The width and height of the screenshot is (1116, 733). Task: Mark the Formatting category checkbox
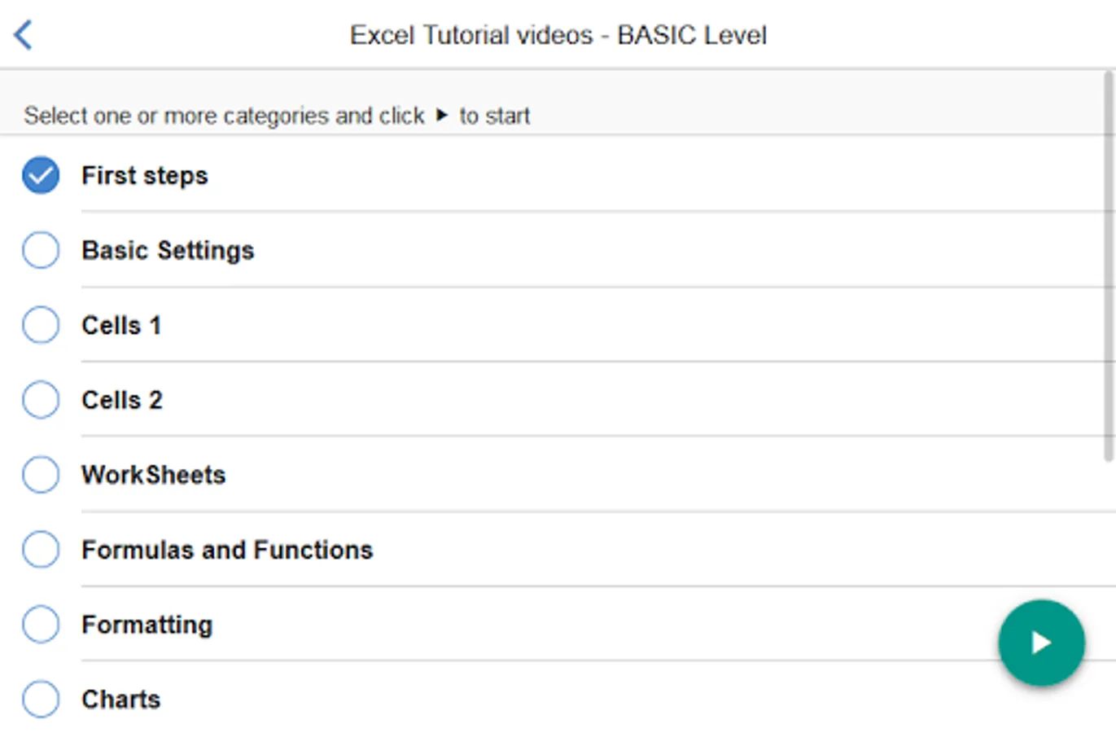click(41, 625)
